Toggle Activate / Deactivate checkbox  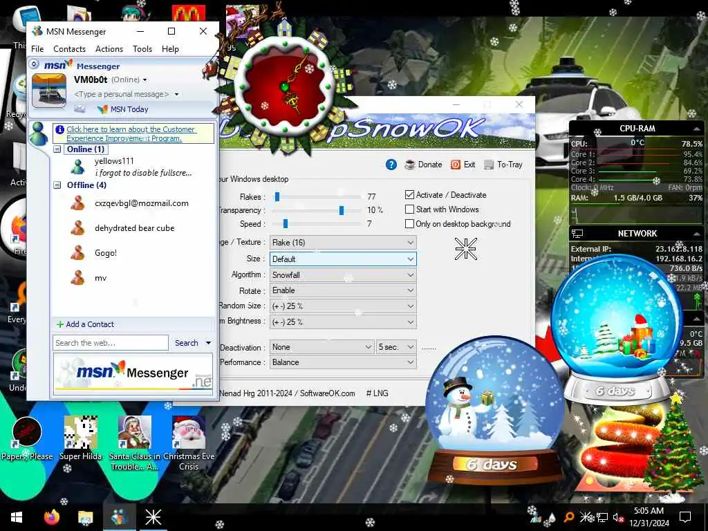[x=409, y=194]
